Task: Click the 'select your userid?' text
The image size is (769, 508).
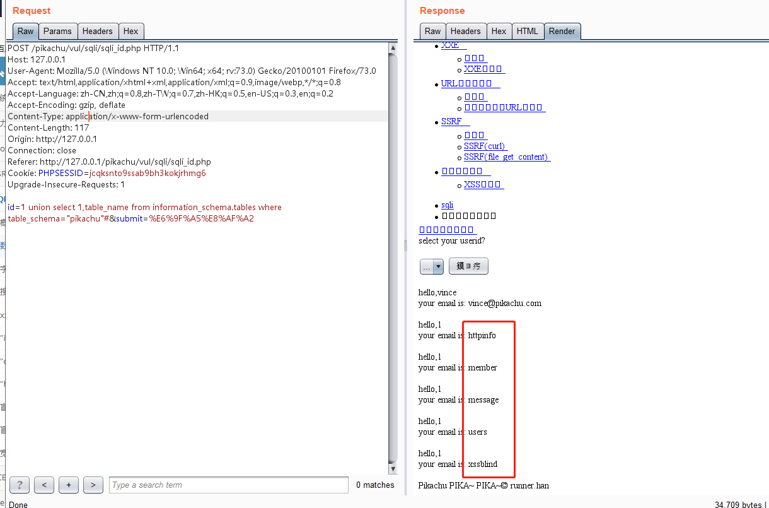Action: [x=452, y=240]
